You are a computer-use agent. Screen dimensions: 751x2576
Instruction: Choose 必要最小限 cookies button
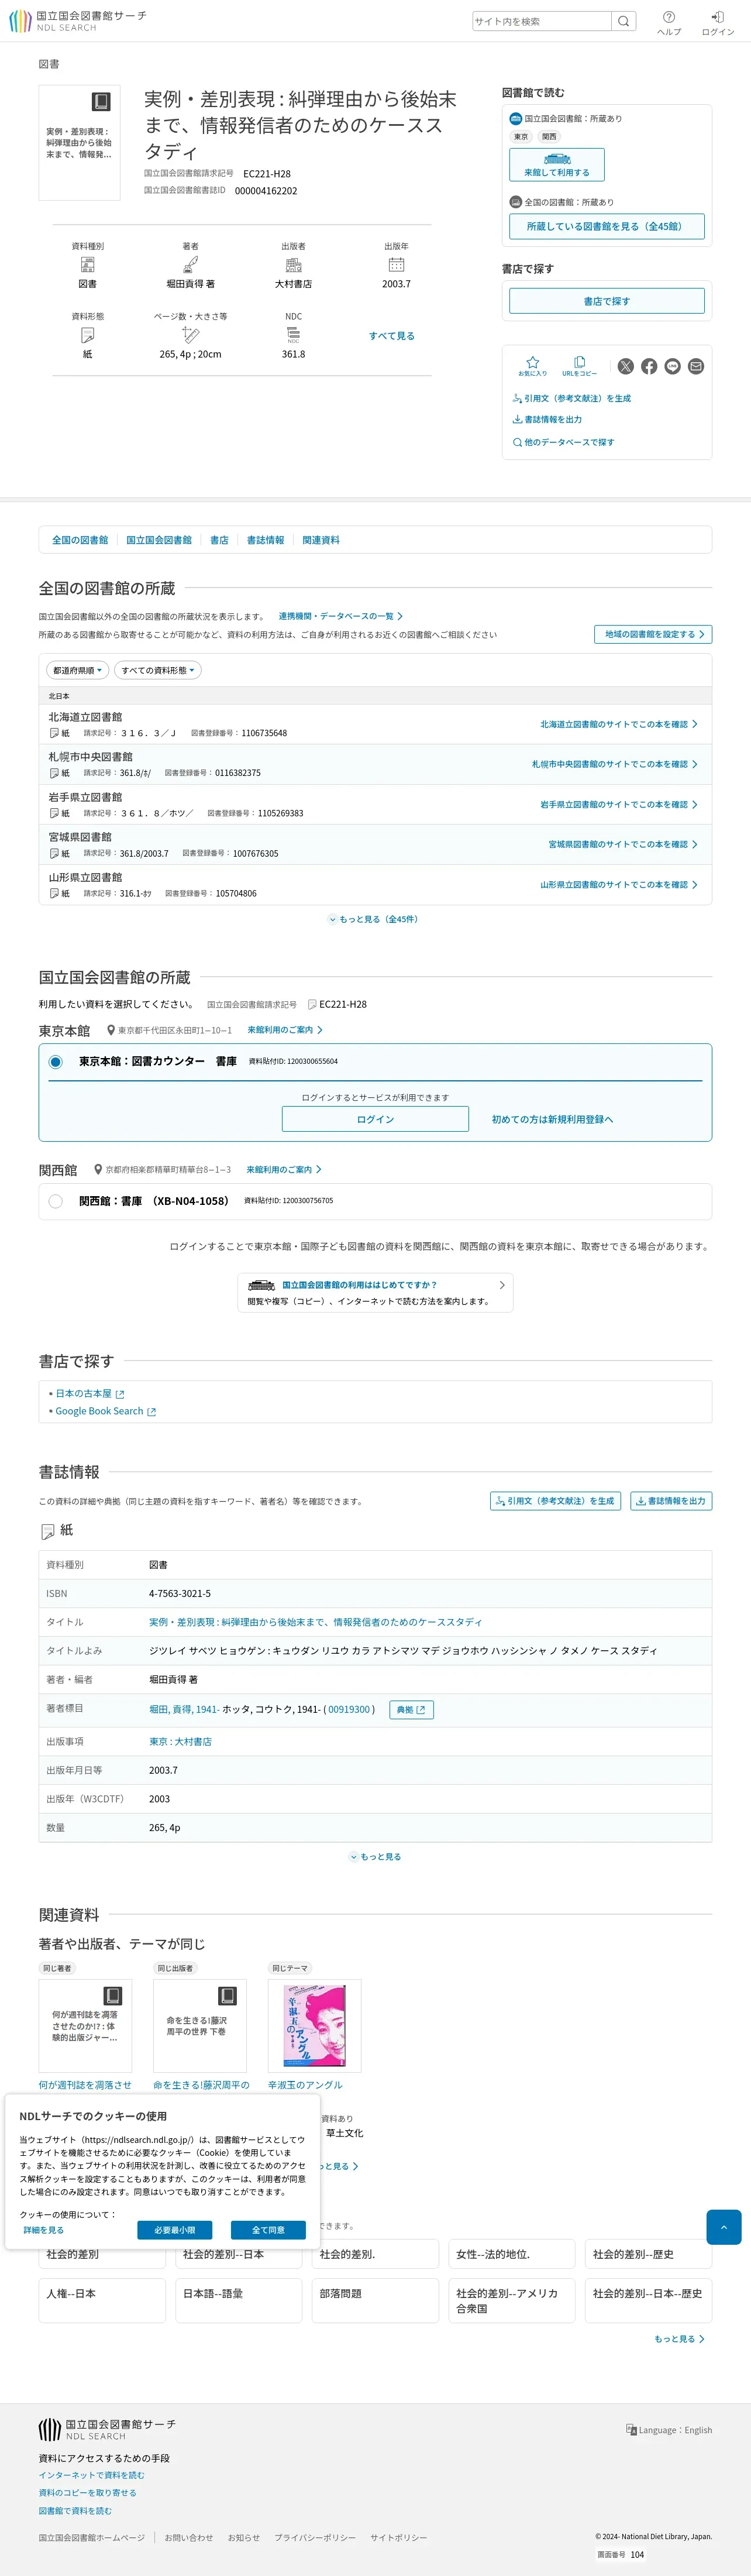coord(174,2230)
